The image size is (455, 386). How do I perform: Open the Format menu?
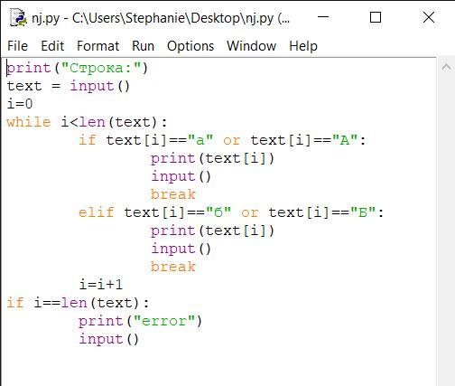coord(98,46)
